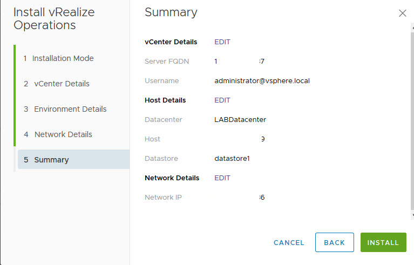This screenshot has height=265, width=414.
Task: Click the Server FQDN label
Action: click(x=167, y=62)
